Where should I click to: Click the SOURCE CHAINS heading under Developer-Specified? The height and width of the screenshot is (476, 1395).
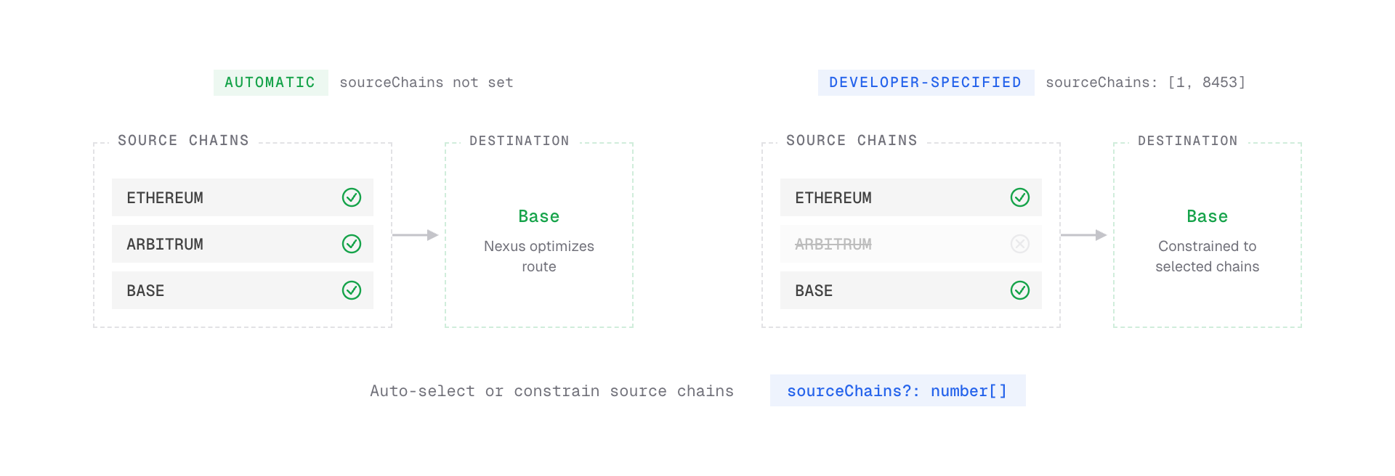852,140
